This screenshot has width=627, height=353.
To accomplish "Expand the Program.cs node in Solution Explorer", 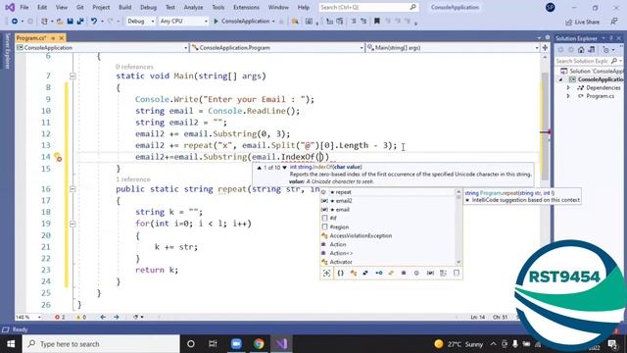I will (x=568, y=96).
